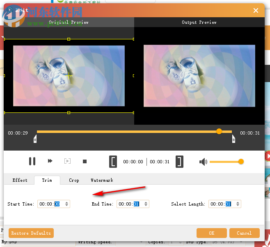
Task: Select the left-middle crop handle
Action: [4, 76]
